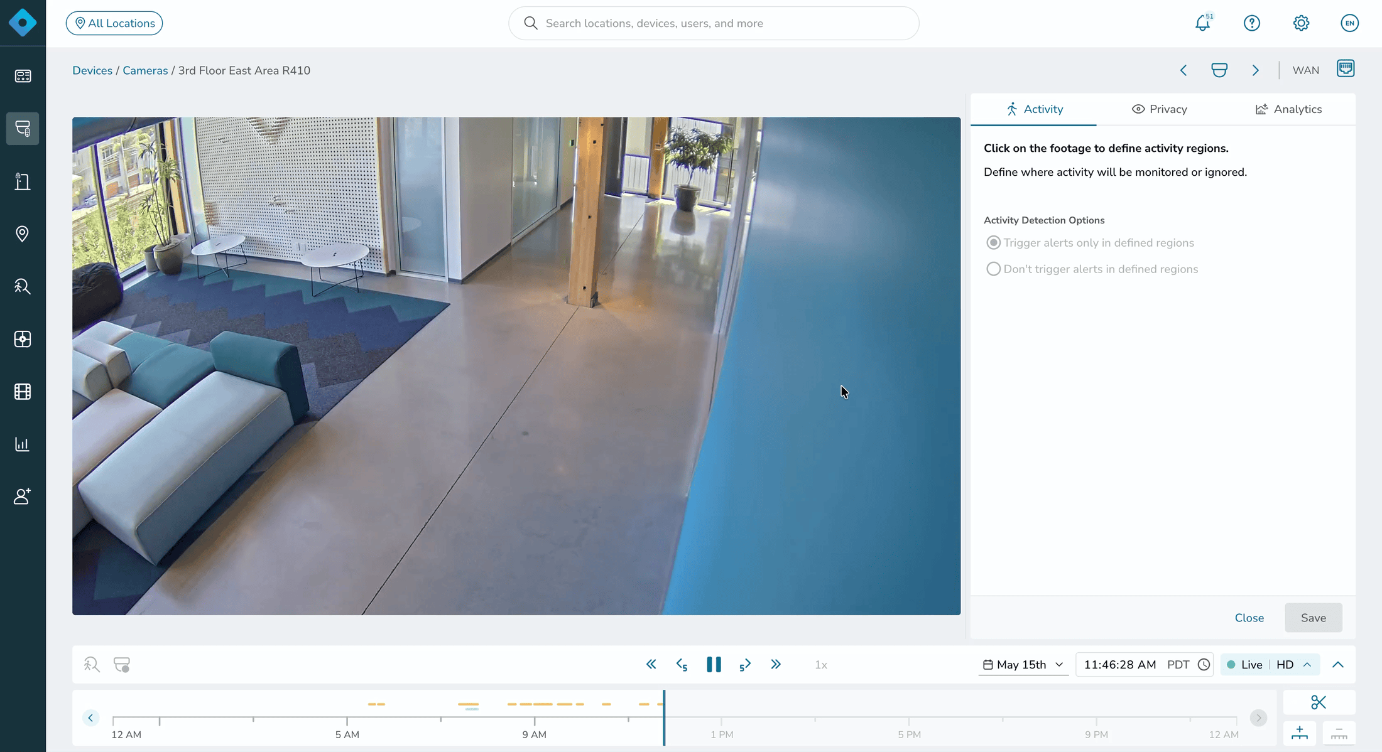Open the clock time picker icon
This screenshot has width=1382, height=752.
(x=1204, y=665)
